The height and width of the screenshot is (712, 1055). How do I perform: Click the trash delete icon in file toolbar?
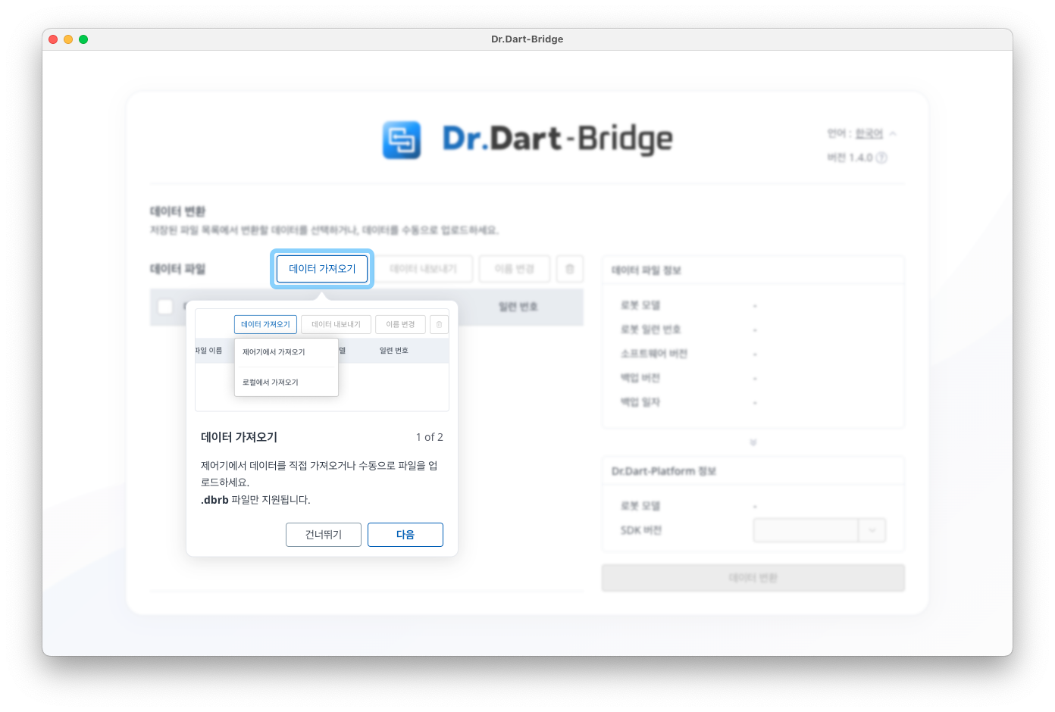pos(570,269)
